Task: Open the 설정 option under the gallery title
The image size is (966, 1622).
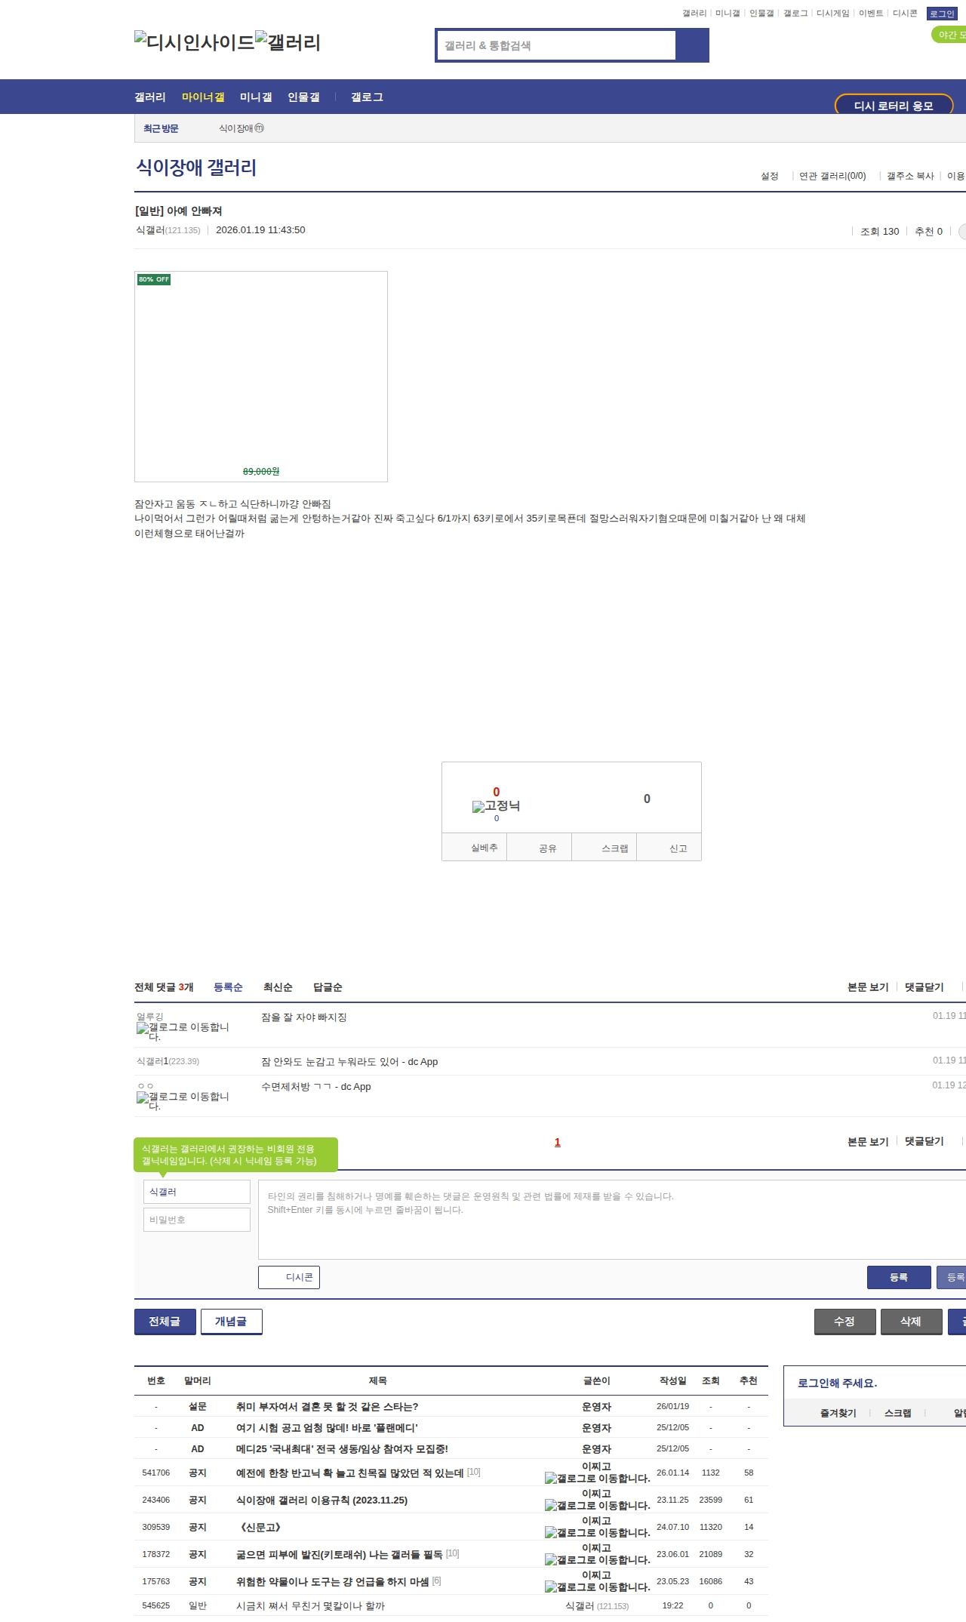Action: [x=769, y=176]
